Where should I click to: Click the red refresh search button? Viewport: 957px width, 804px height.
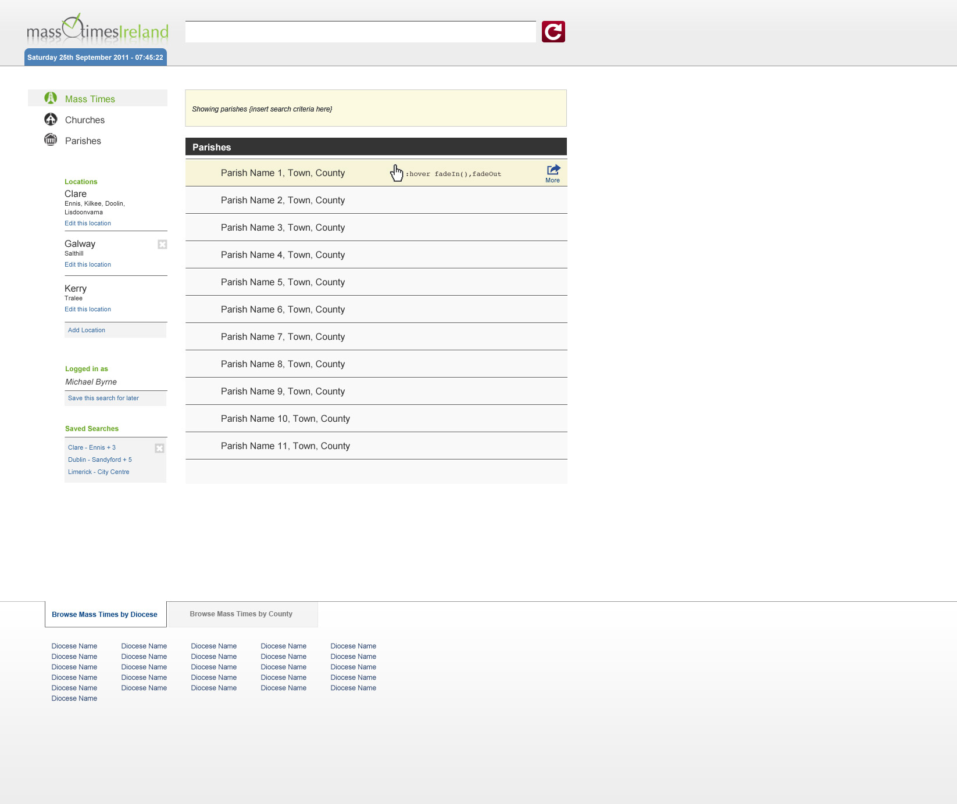553,32
